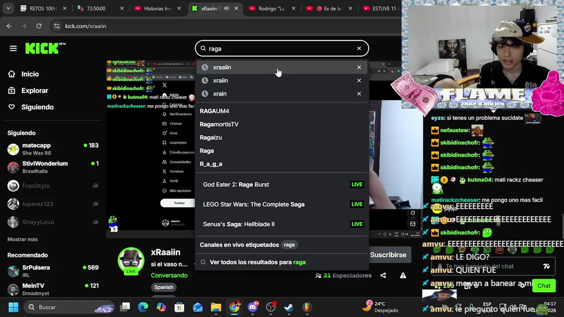
Task: Open Senua's Saga: Hellblade II category
Action: pos(282,224)
